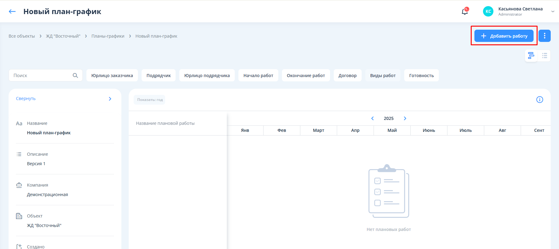Open the Виды работ filter
Screen dimensions: 559x249
tap(382, 76)
